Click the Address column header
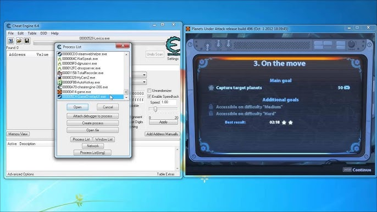377x212 pixels. tap(17, 55)
